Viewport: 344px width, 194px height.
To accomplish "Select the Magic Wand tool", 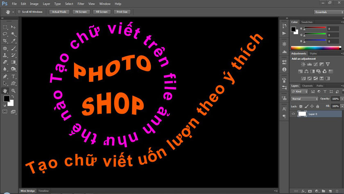I will (x=13, y=34).
